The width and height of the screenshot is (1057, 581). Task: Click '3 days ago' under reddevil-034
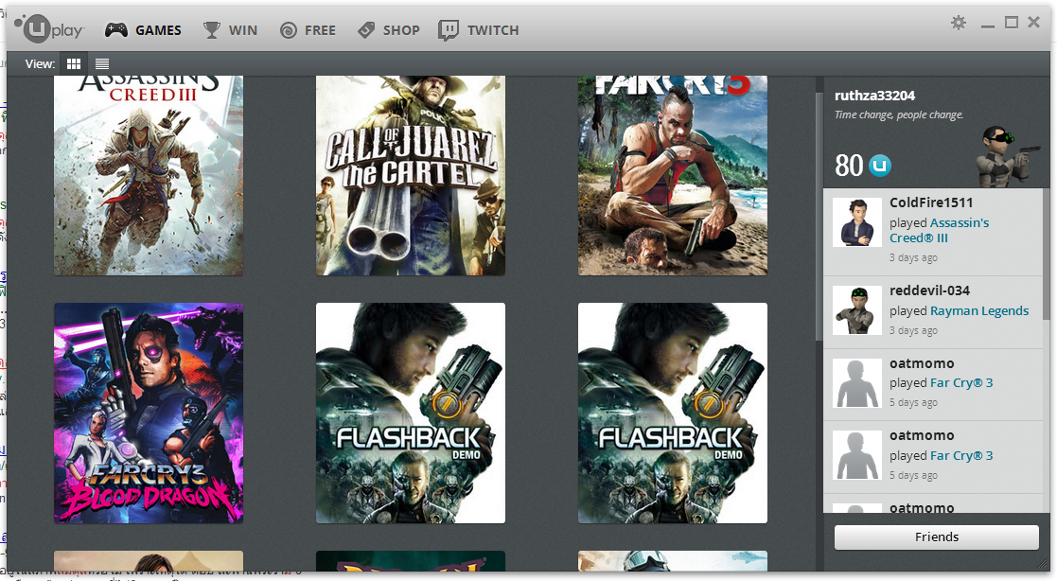tap(913, 330)
